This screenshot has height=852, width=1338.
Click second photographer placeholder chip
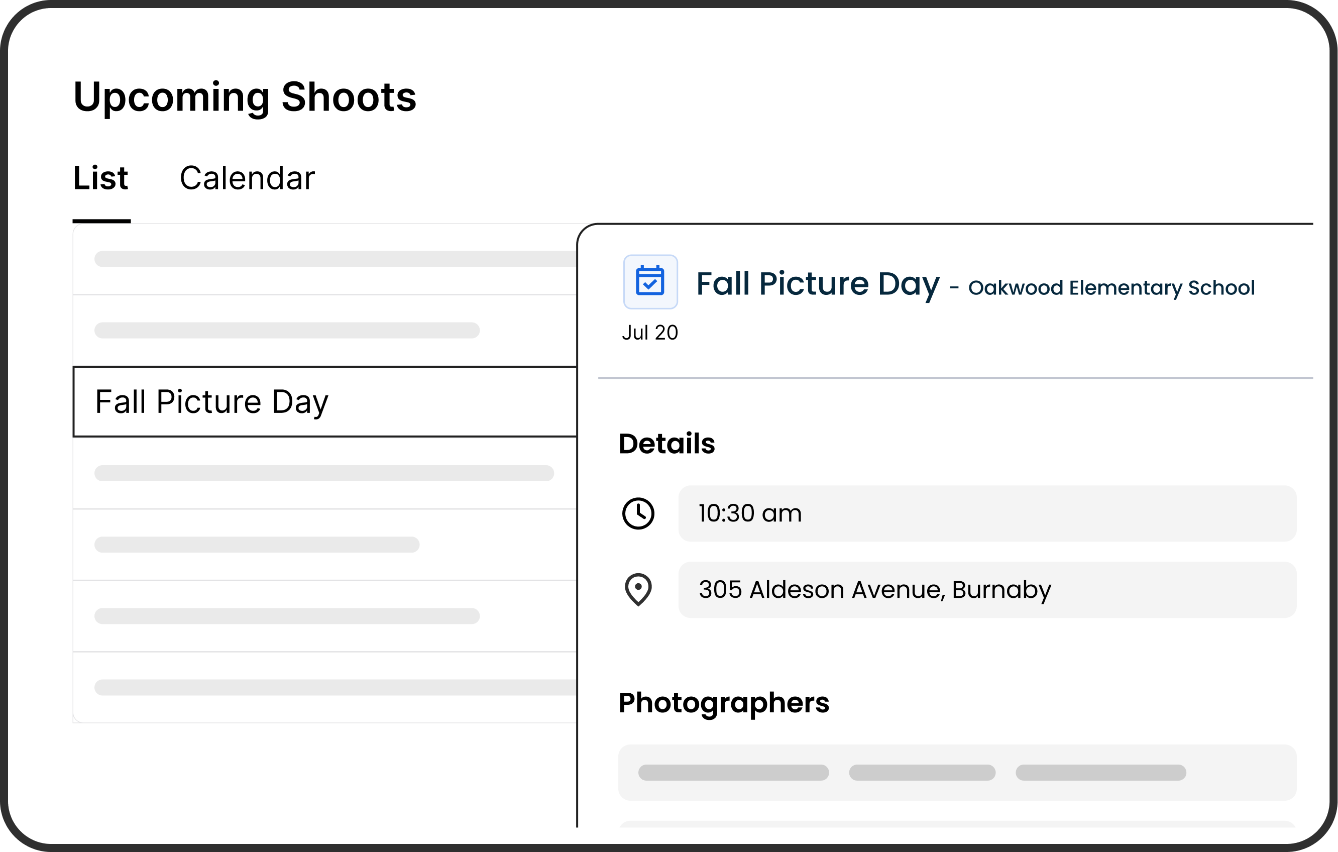(922, 773)
